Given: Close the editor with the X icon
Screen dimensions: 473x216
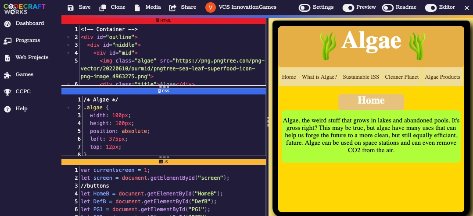Looking at the screenshot, I should [x=467, y=8].
